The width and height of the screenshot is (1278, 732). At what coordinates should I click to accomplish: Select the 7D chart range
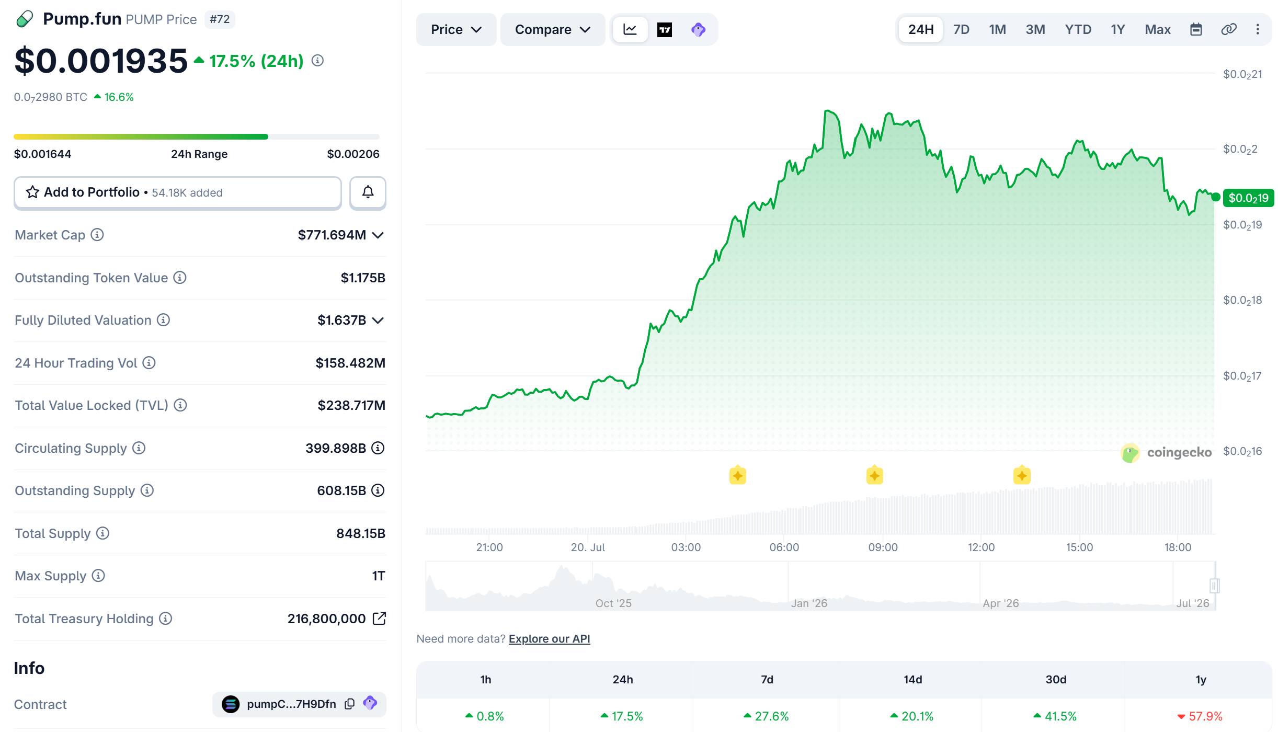click(961, 29)
